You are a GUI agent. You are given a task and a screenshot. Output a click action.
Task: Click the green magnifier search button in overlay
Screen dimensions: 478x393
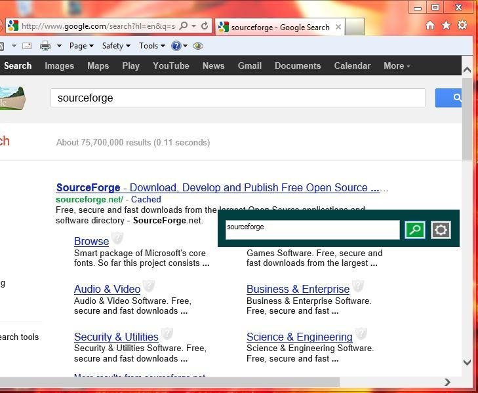[x=415, y=230]
